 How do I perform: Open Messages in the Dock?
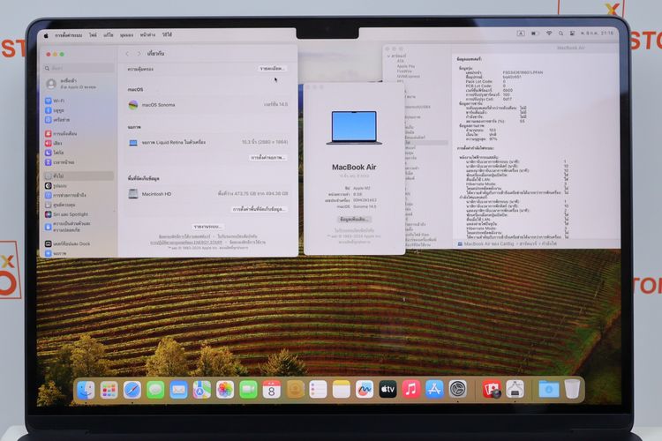tap(155, 390)
